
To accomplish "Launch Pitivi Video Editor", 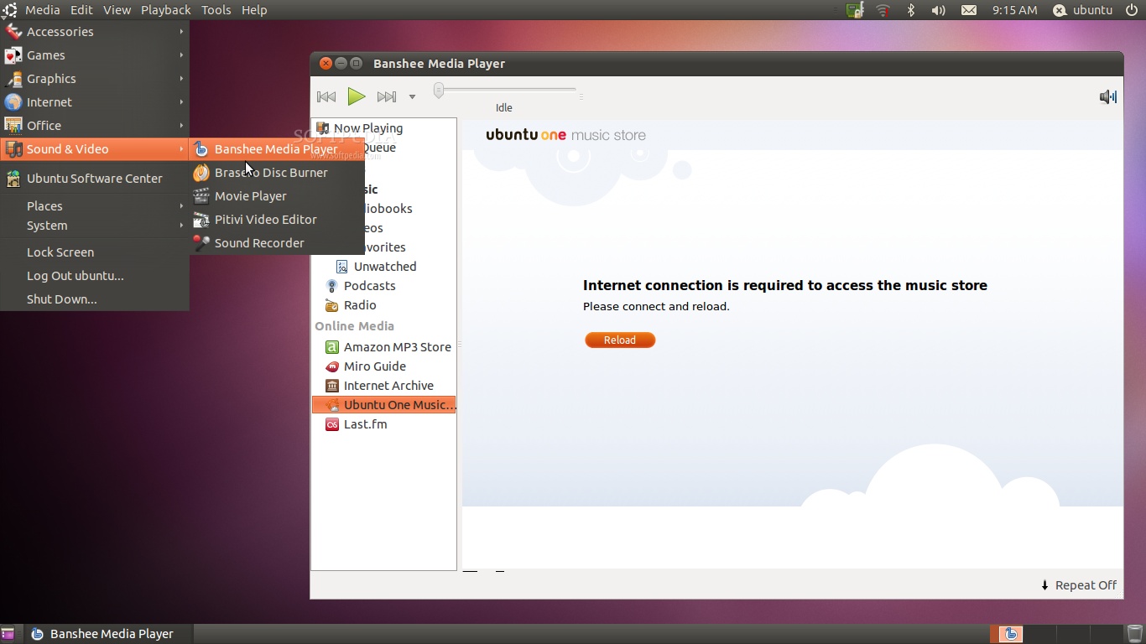I will pyautogui.click(x=277, y=220).
